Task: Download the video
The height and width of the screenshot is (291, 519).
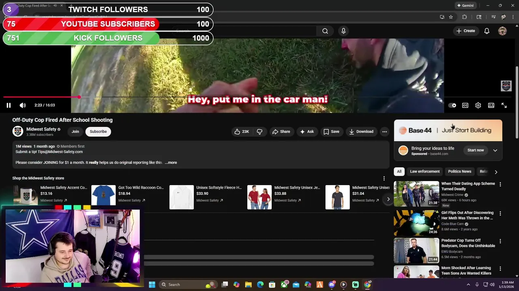Action: tap(361, 131)
